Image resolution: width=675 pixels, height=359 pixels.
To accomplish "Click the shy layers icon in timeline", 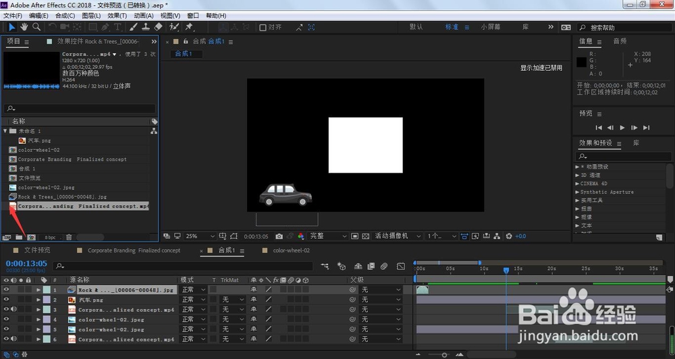I will (358, 267).
